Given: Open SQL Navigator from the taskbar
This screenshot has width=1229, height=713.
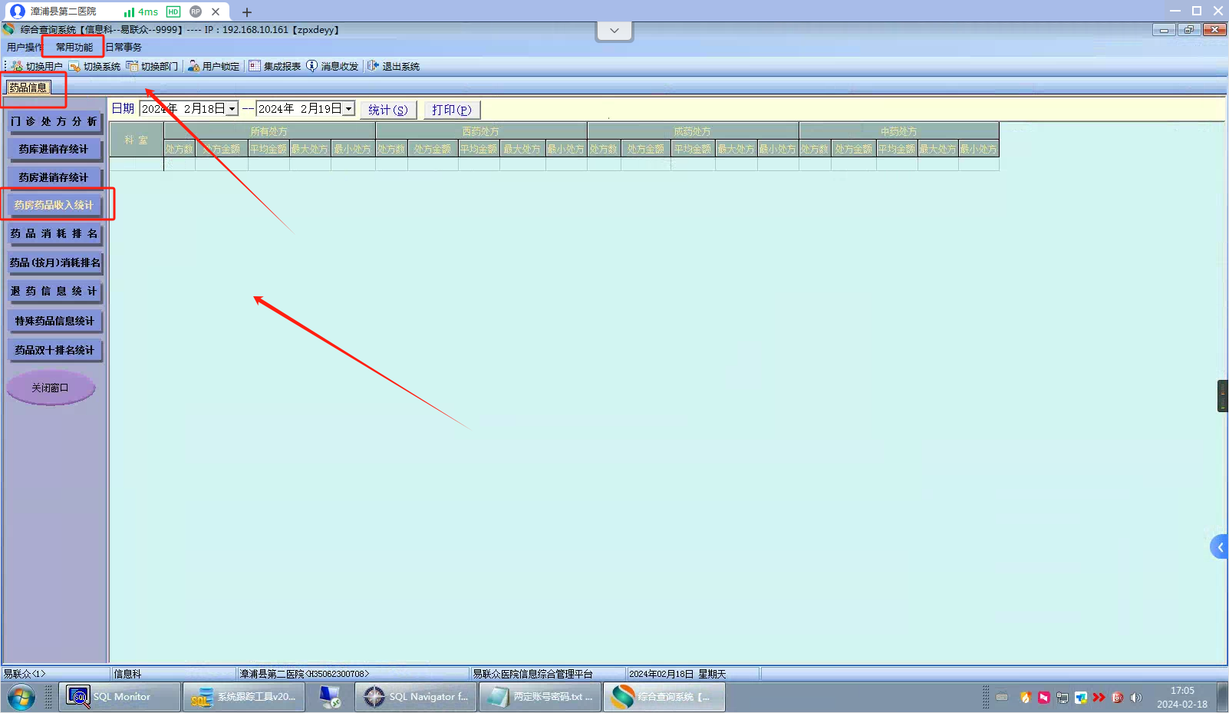Looking at the screenshot, I should pyautogui.click(x=417, y=697).
